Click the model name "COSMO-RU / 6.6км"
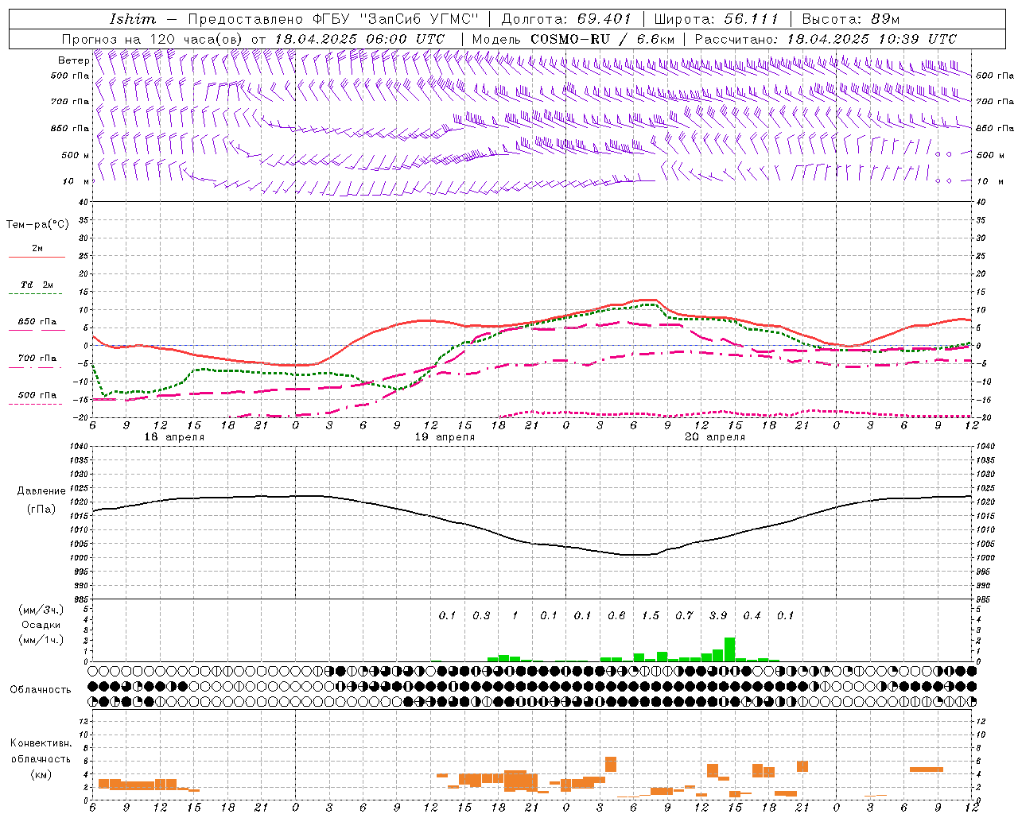The height and width of the screenshot is (814, 1018). click(603, 39)
